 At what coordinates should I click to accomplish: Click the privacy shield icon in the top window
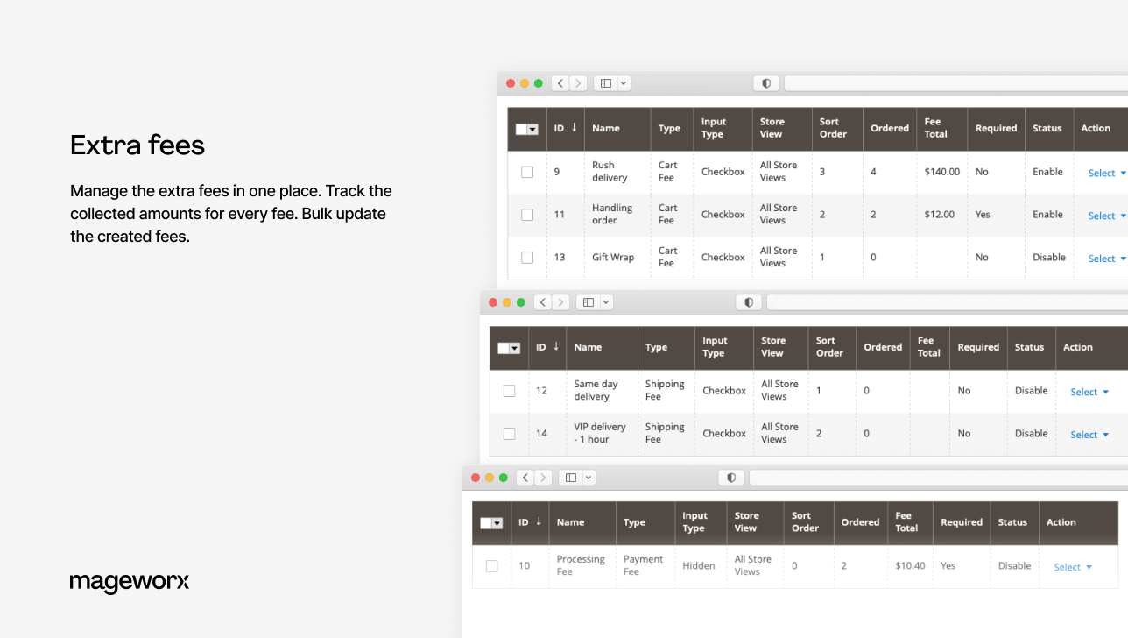[765, 82]
